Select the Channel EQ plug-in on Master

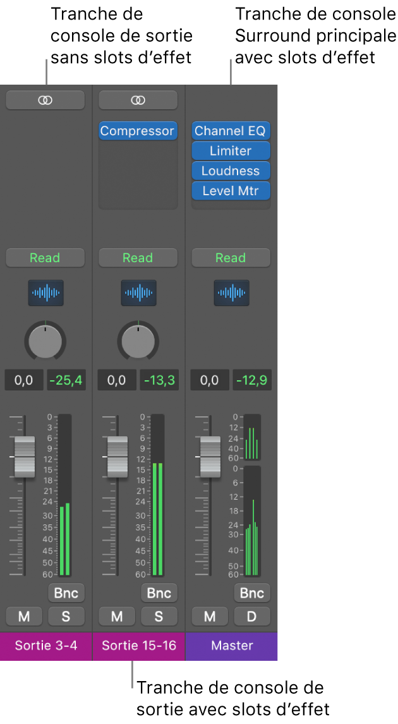231,131
